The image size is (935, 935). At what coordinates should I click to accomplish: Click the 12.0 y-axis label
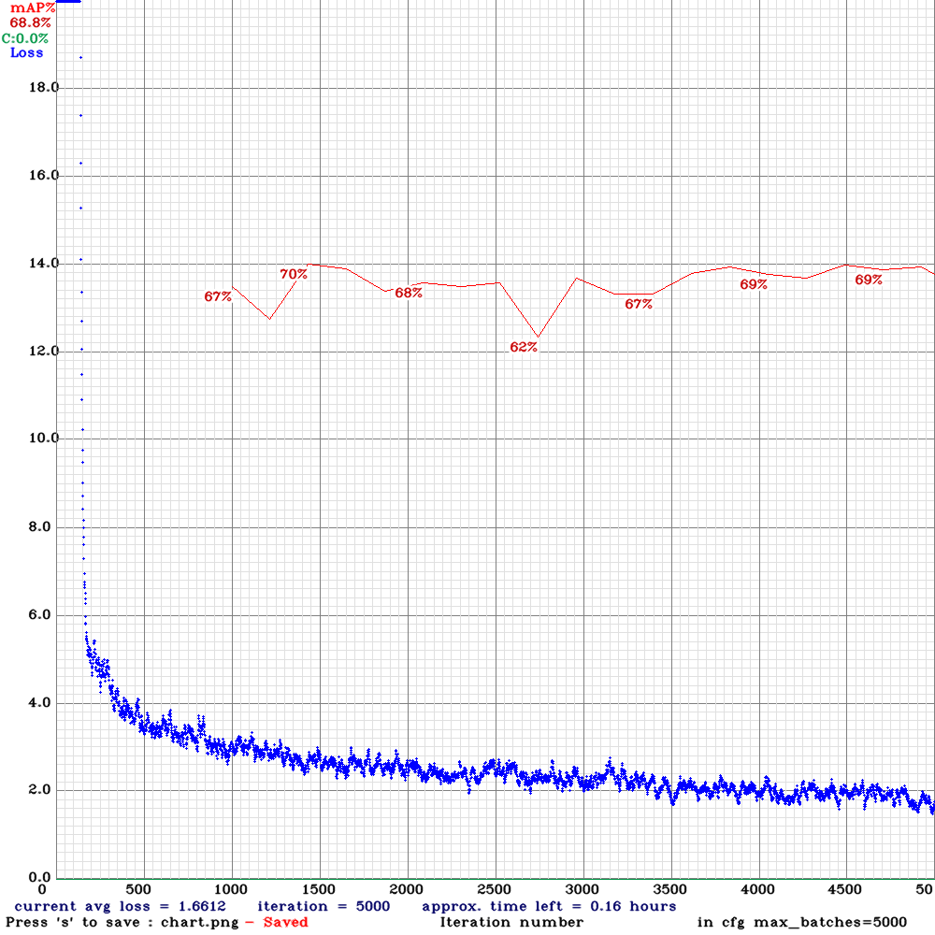[44, 351]
